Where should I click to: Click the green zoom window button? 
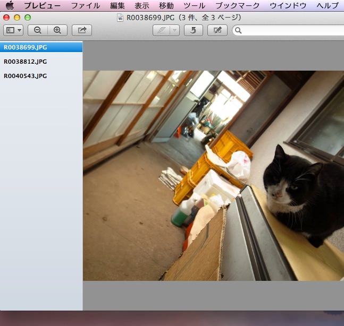(28, 18)
